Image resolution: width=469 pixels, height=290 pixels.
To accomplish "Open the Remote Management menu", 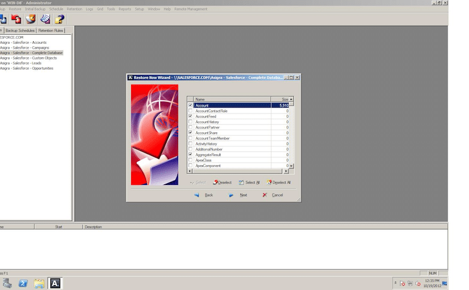I will (191, 9).
